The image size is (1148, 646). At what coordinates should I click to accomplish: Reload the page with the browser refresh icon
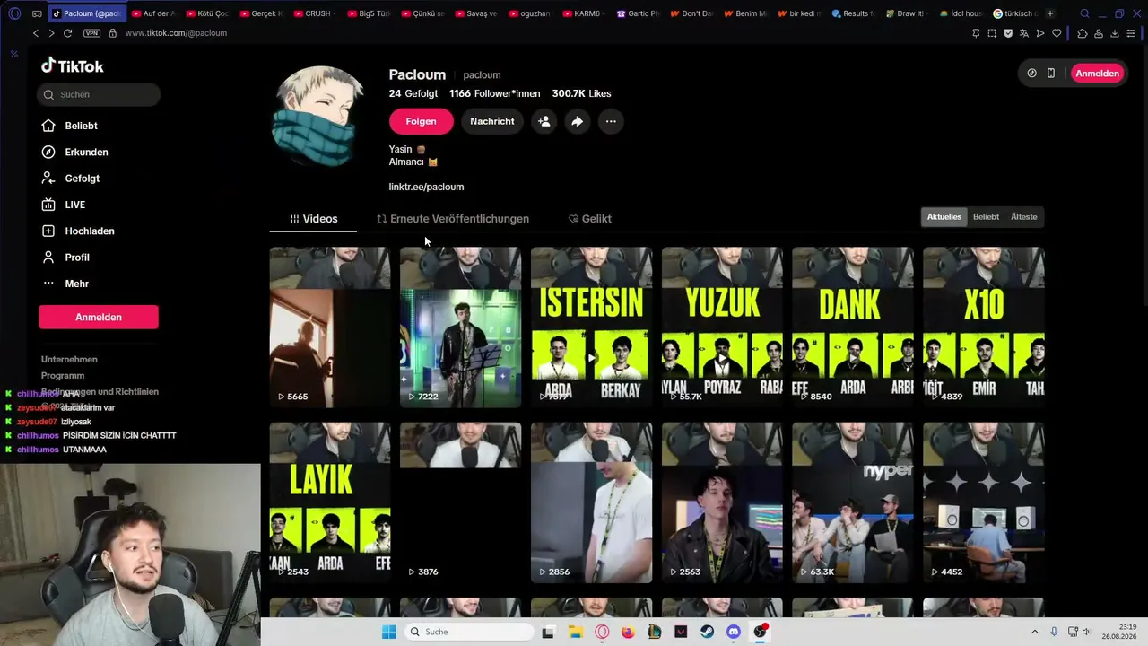pyautogui.click(x=67, y=33)
